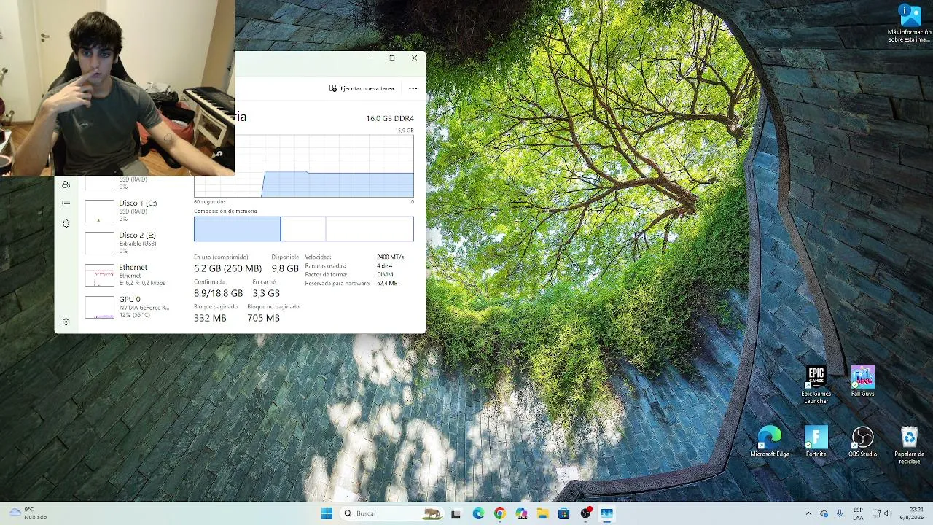The height and width of the screenshot is (525, 933).
Task: Open the Services icon in Task Manager sidebar
Action: pyautogui.click(x=66, y=224)
